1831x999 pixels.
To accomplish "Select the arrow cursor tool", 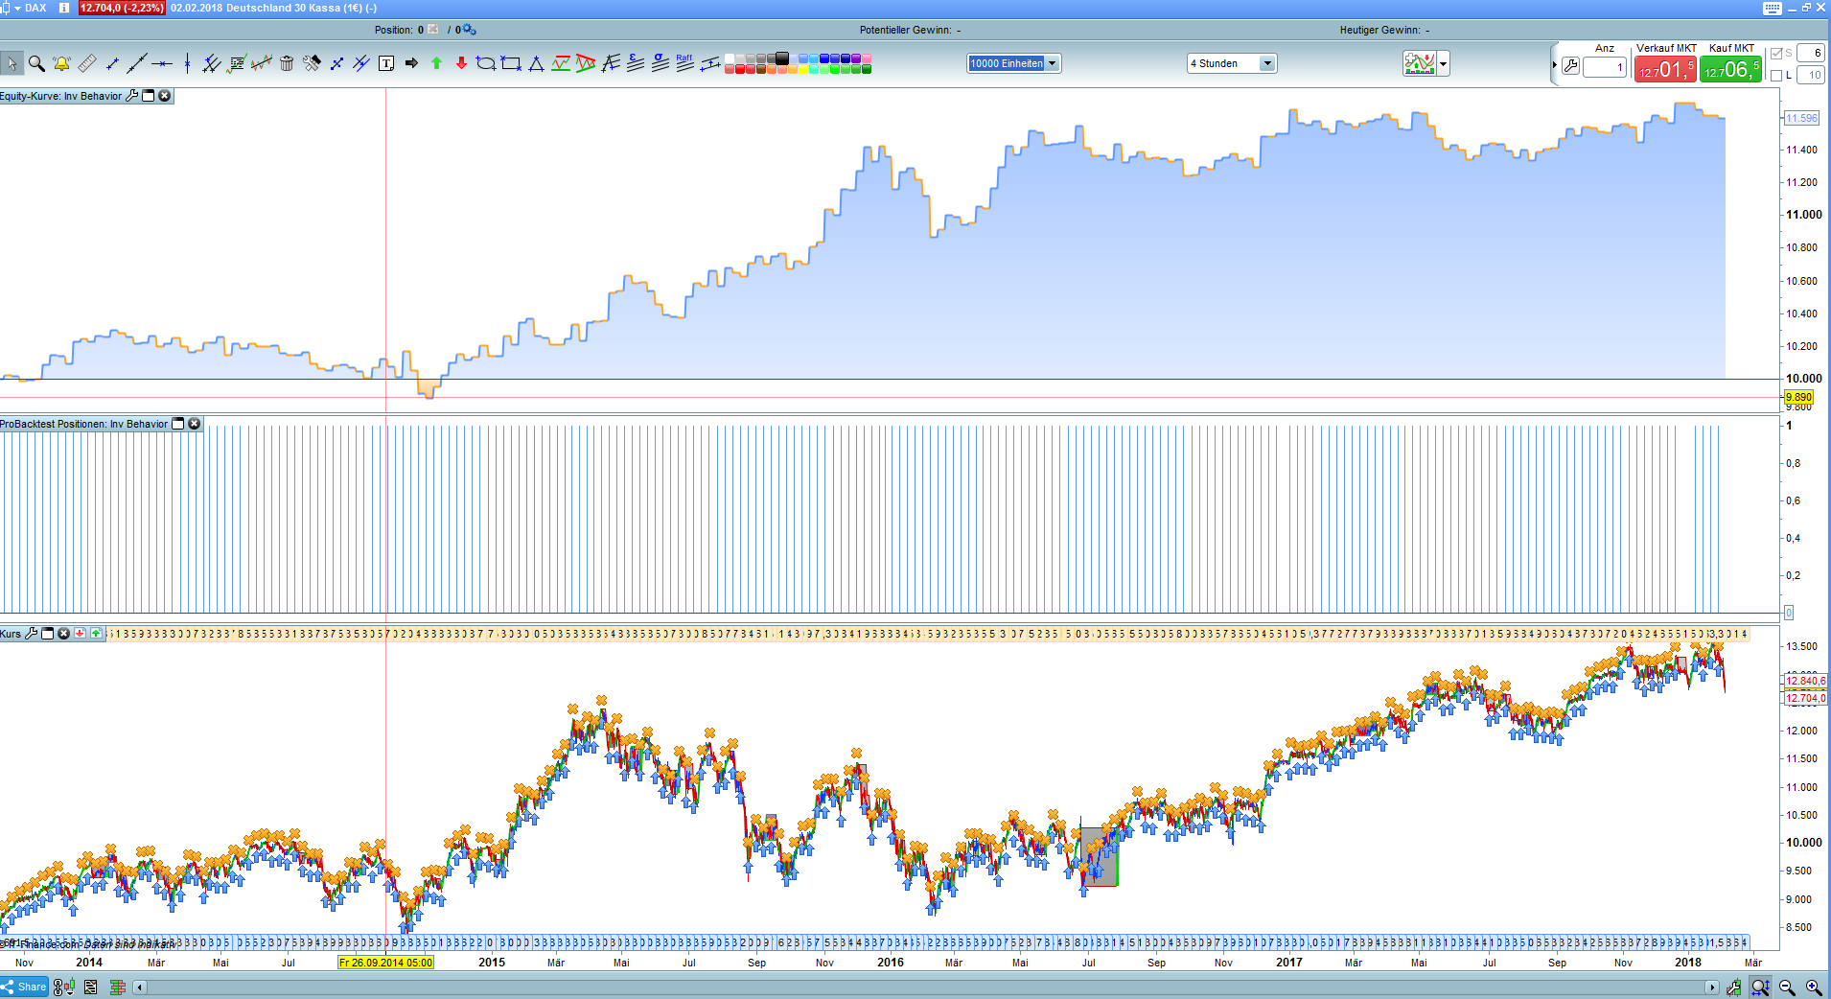I will pos(12,64).
